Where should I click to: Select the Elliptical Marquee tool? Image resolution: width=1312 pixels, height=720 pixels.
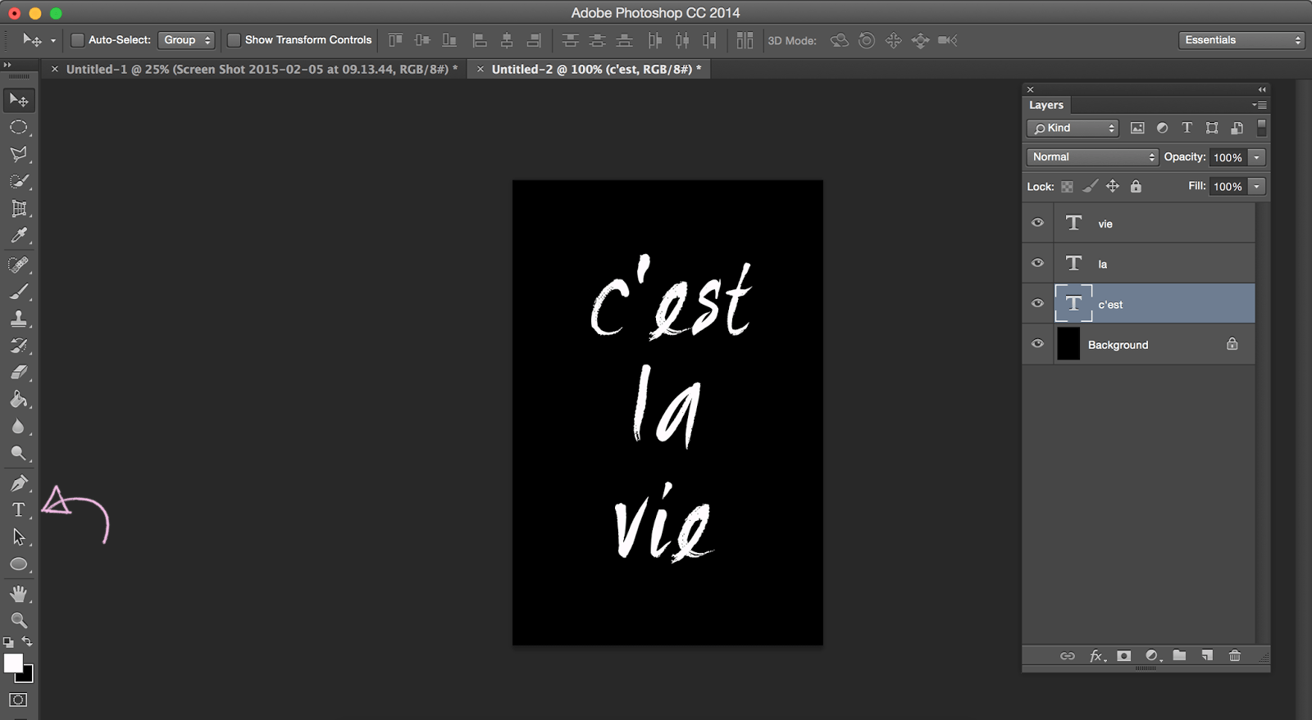[19, 127]
